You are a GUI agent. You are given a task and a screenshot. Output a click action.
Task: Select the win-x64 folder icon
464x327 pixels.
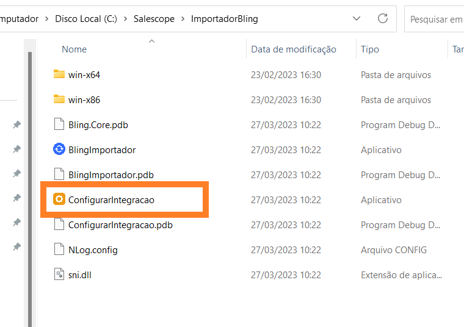click(x=59, y=74)
